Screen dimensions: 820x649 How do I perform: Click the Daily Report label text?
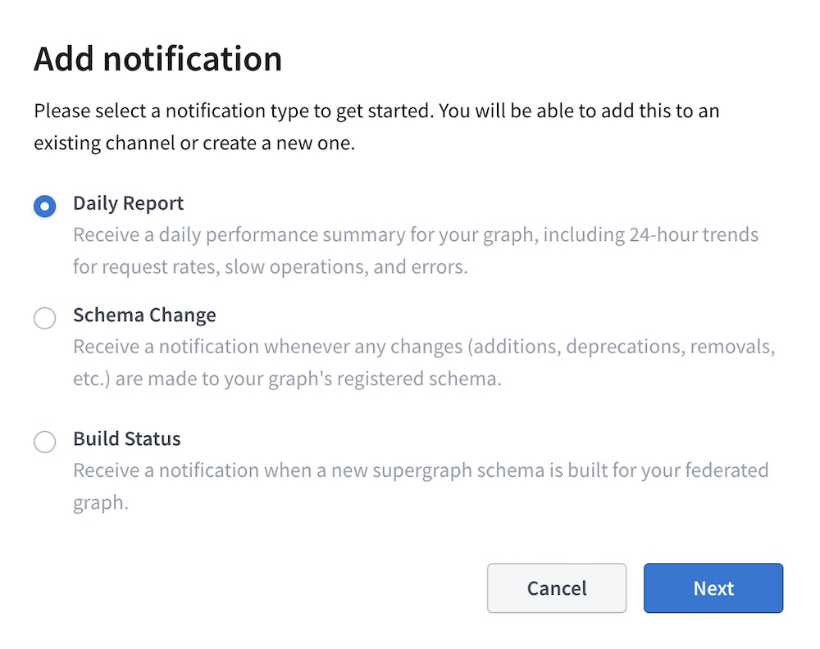(x=128, y=203)
